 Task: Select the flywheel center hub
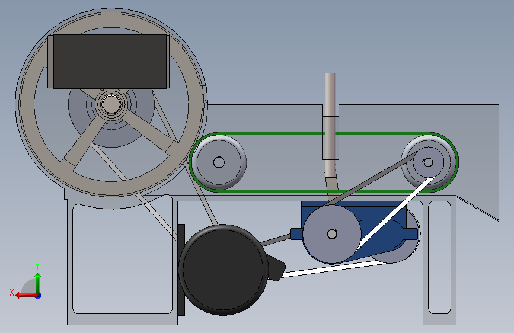tap(111, 104)
